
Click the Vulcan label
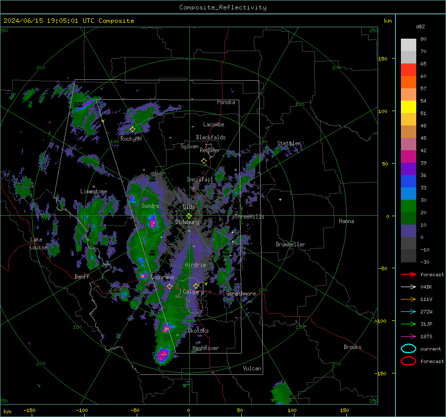coord(252,368)
